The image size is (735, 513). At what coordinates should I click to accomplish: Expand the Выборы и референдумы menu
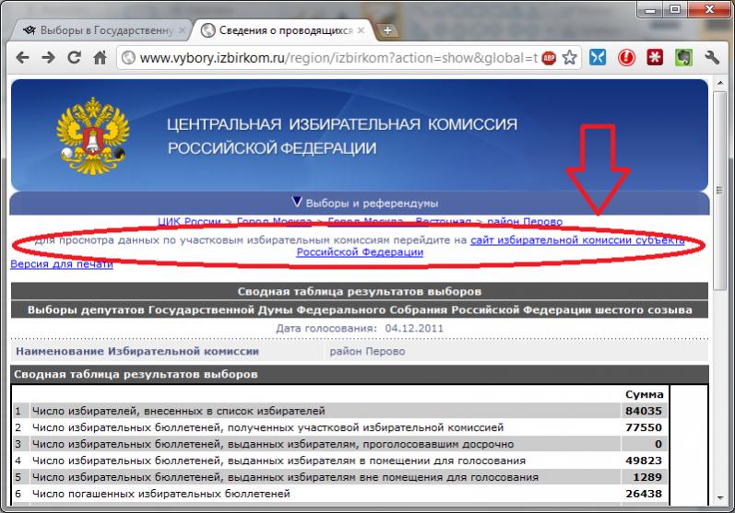coord(364,203)
